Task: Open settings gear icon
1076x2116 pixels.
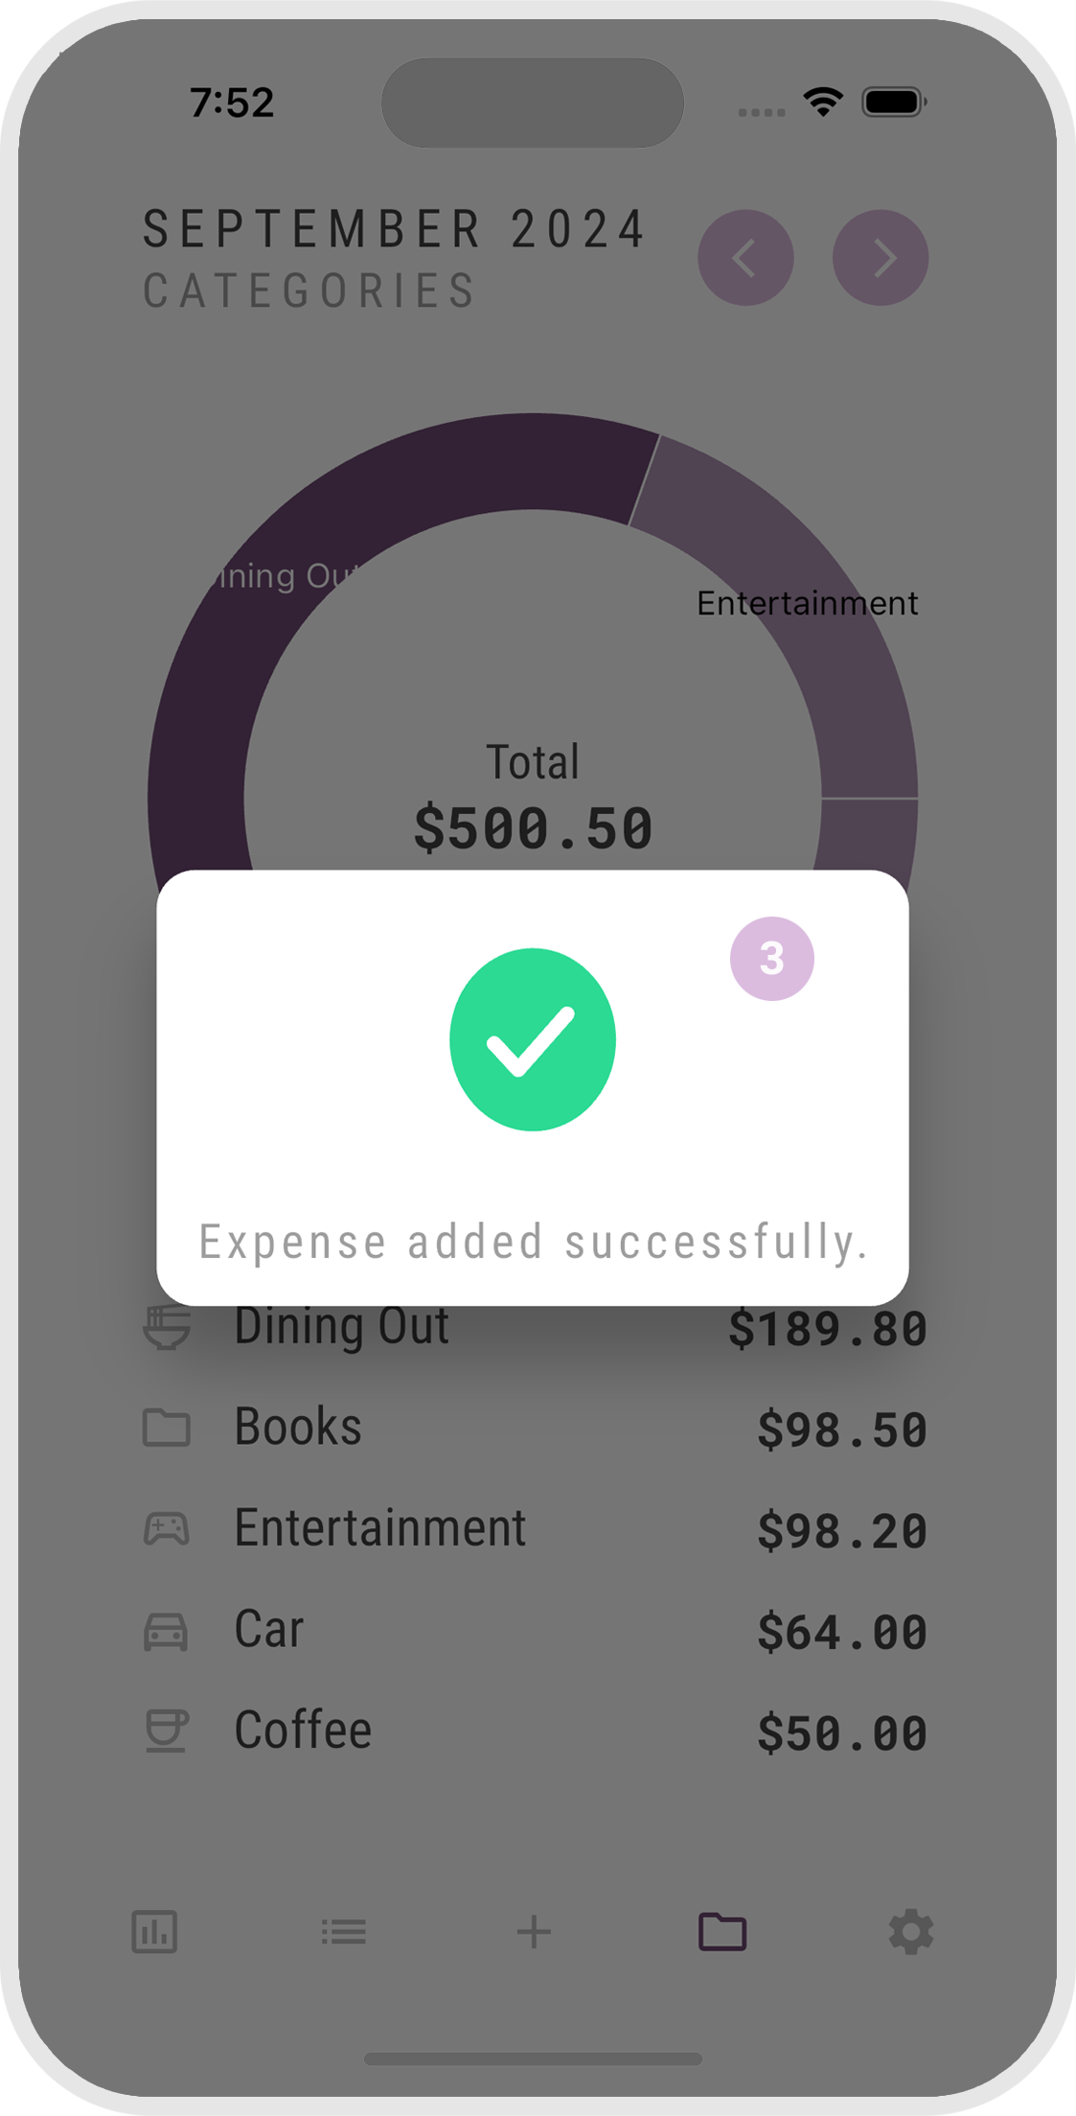Action: click(910, 1932)
